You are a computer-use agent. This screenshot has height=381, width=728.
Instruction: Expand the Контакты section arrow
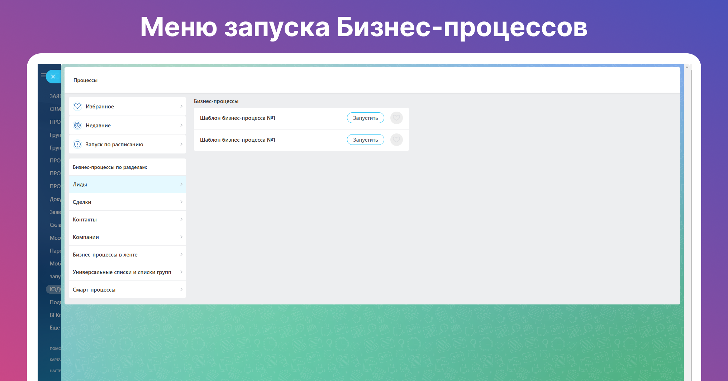[181, 219]
